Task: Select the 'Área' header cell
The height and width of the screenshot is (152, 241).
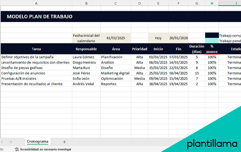Action: coord(116,49)
